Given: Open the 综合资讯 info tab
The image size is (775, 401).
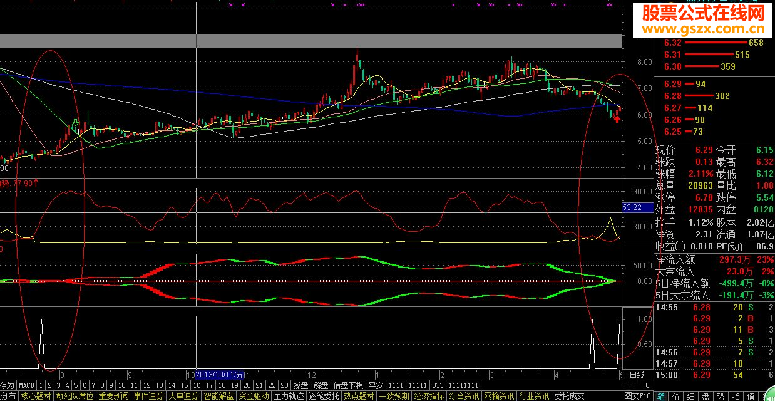Looking at the screenshot, I should [464, 396].
